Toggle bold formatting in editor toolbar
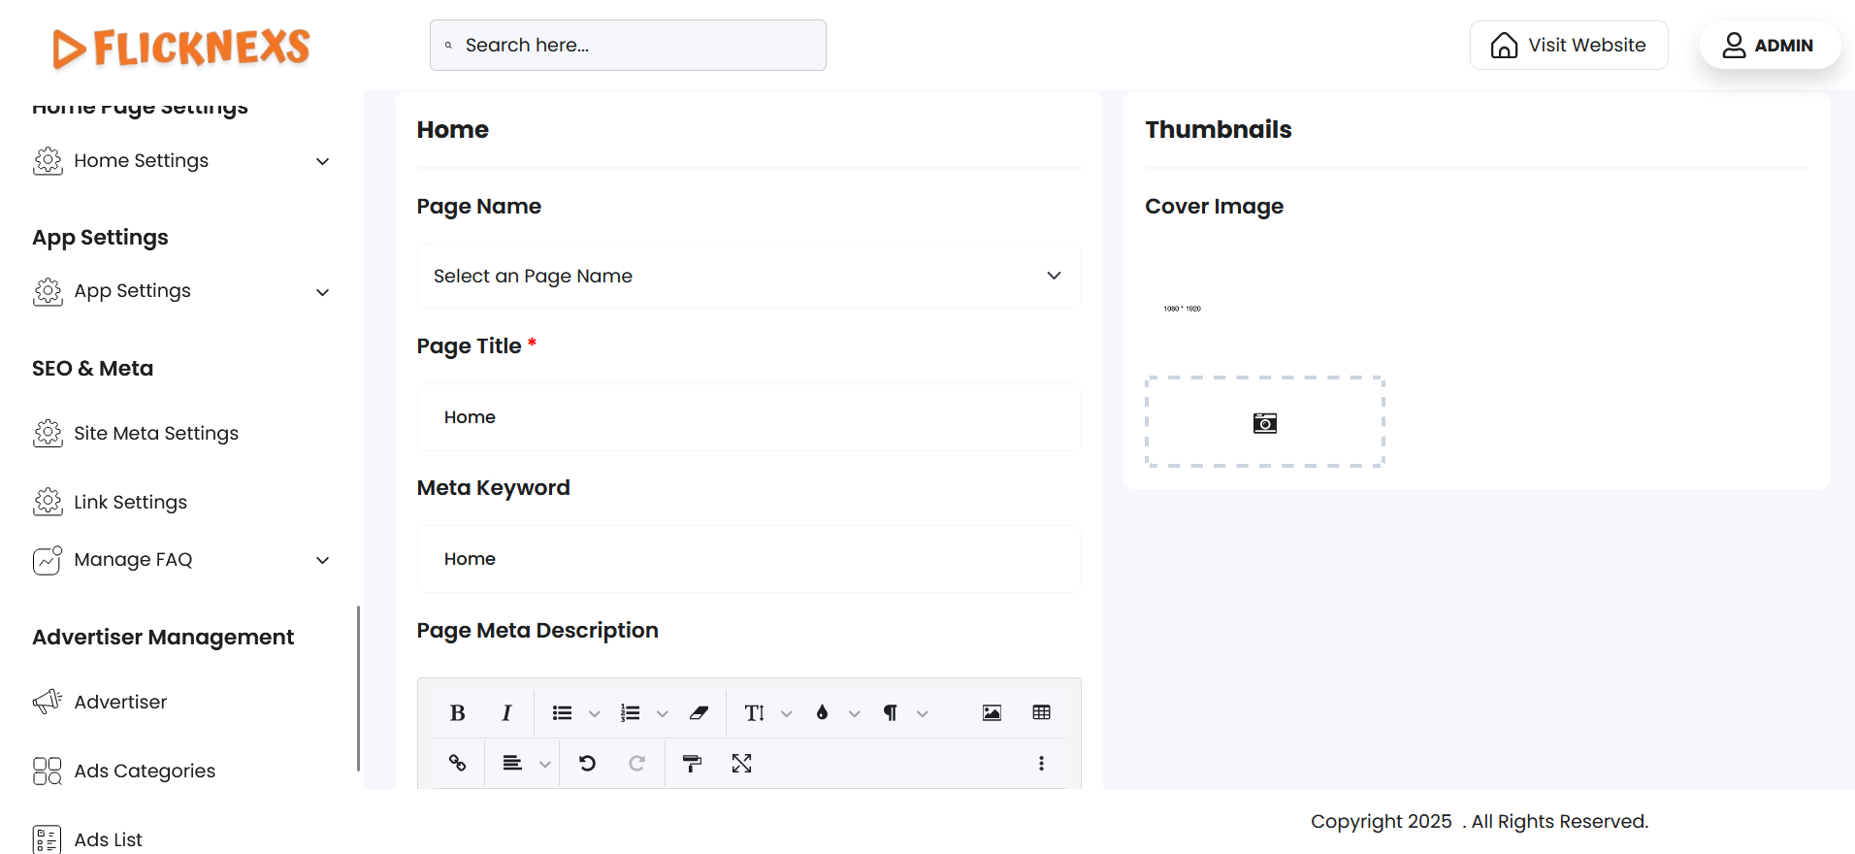 (458, 713)
